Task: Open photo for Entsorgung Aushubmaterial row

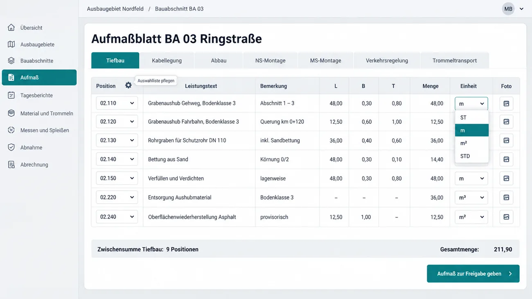Action: tap(506, 197)
